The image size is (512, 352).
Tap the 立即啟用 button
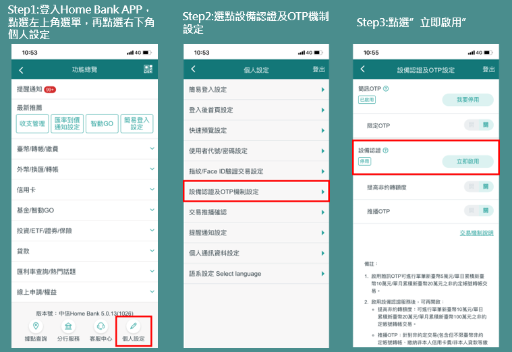(x=467, y=161)
